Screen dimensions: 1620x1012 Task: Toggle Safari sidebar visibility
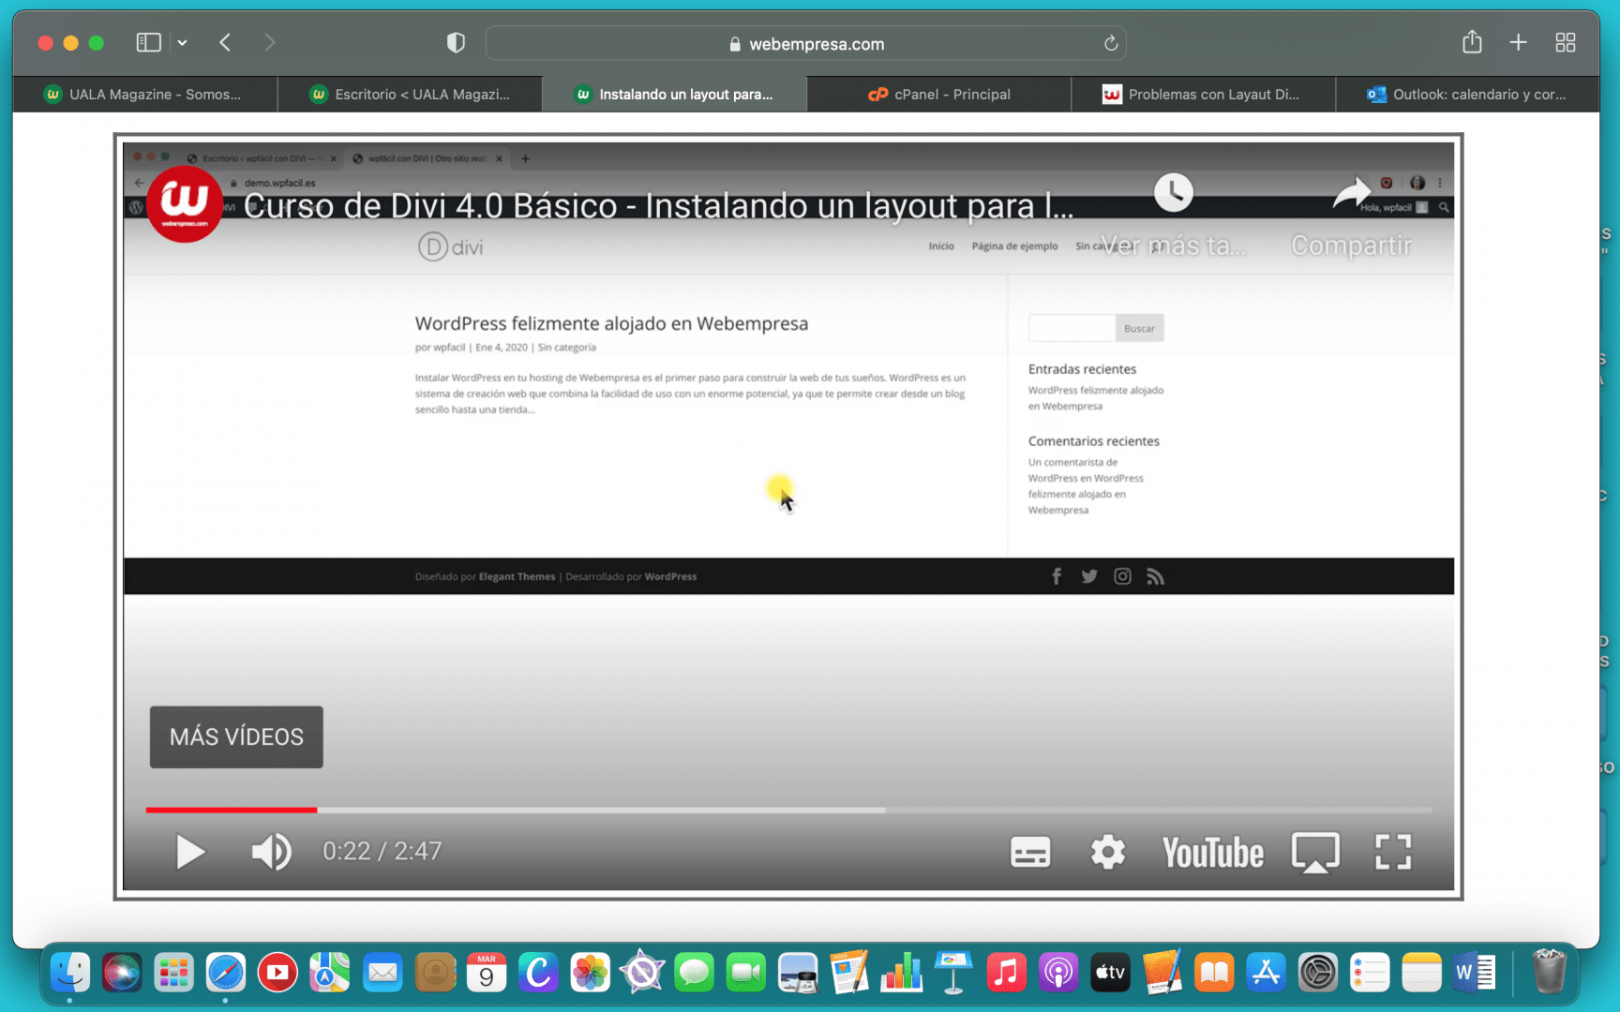click(x=148, y=42)
